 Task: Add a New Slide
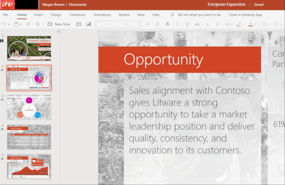click(x=59, y=24)
